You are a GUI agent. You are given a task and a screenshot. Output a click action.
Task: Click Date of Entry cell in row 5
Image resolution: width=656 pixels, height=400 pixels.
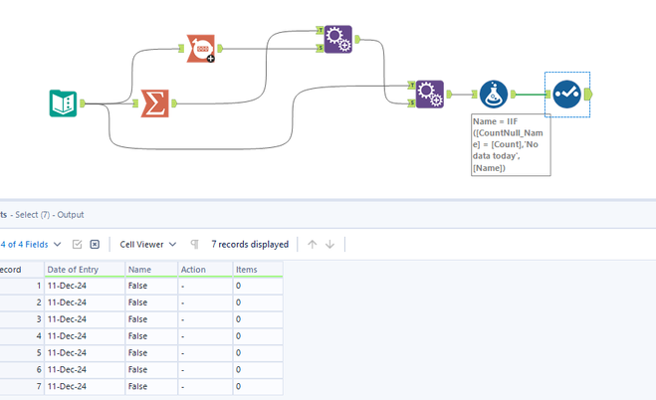point(85,353)
